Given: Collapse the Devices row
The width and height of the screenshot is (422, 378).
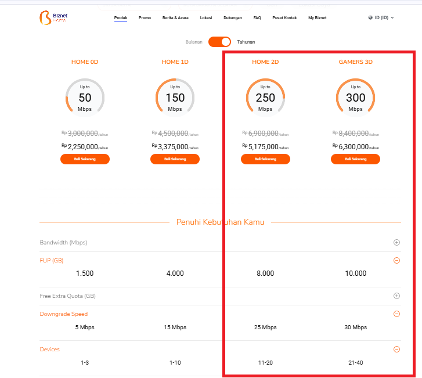Looking at the screenshot, I should [x=396, y=349].
